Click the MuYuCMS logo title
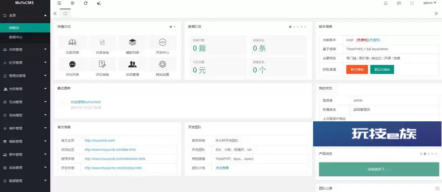The width and height of the screenshot is (442, 192). click(x=25, y=3)
